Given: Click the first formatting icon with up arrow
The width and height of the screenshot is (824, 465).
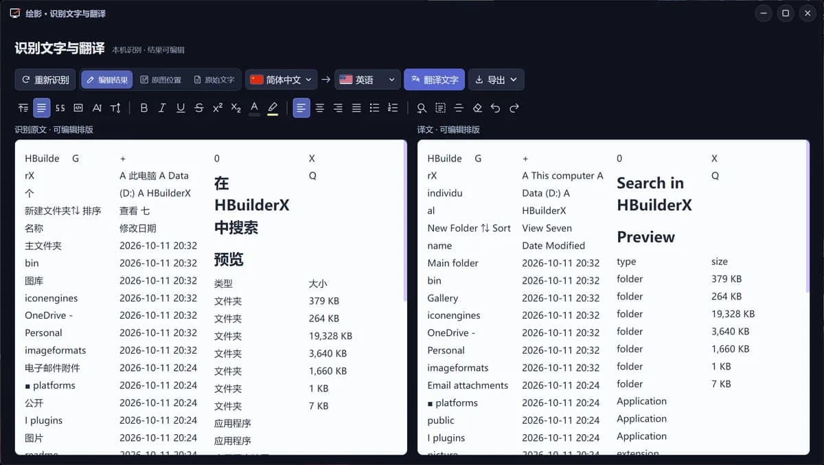Looking at the screenshot, I should [x=23, y=108].
